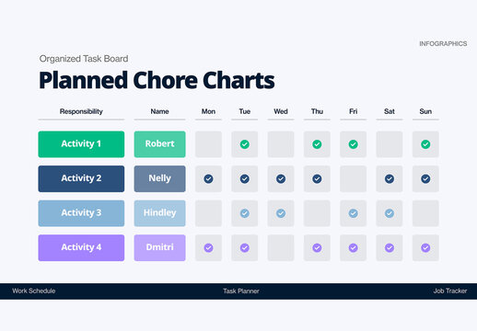This screenshot has width=477, height=331.
Task: Click Dmitri's purple Tuesday checkmark
Action: click(245, 247)
